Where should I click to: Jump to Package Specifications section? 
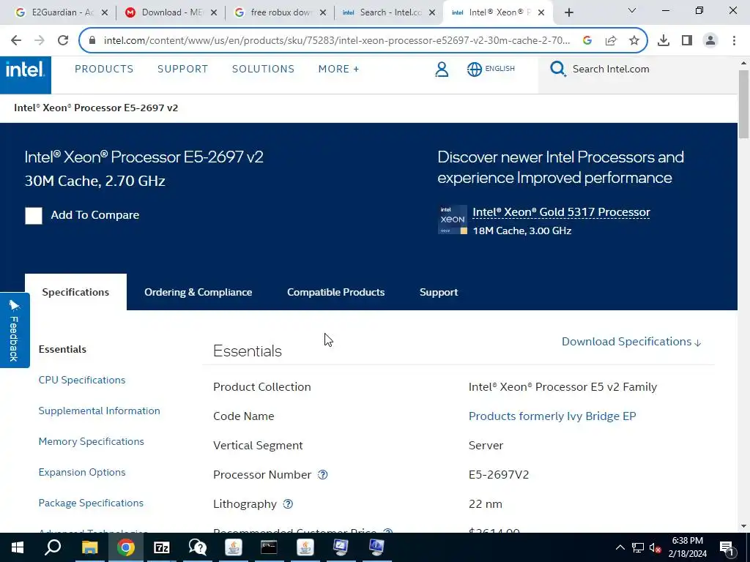91,503
